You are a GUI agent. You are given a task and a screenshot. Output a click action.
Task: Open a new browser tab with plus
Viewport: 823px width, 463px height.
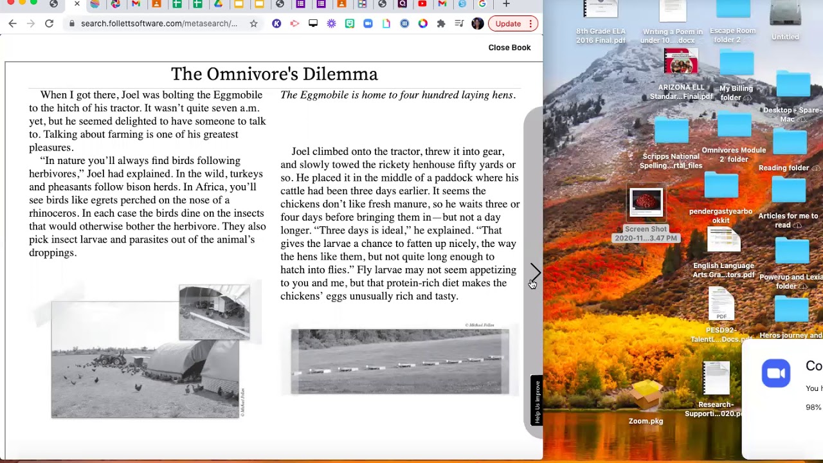click(x=506, y=4)
